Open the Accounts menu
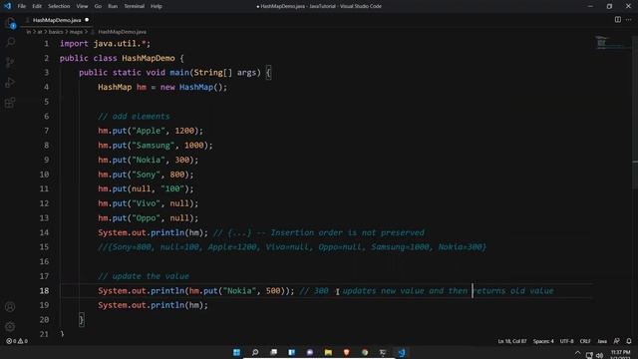 click(x=10, y=307)
